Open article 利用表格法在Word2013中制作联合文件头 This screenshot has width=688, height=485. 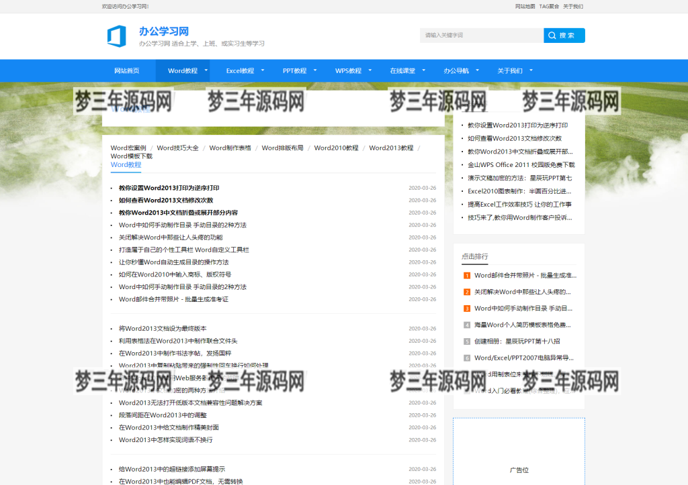point(178,341)
